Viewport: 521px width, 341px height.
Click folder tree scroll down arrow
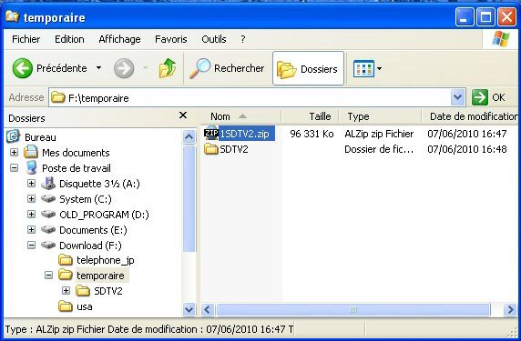click(x=189, y=310)
